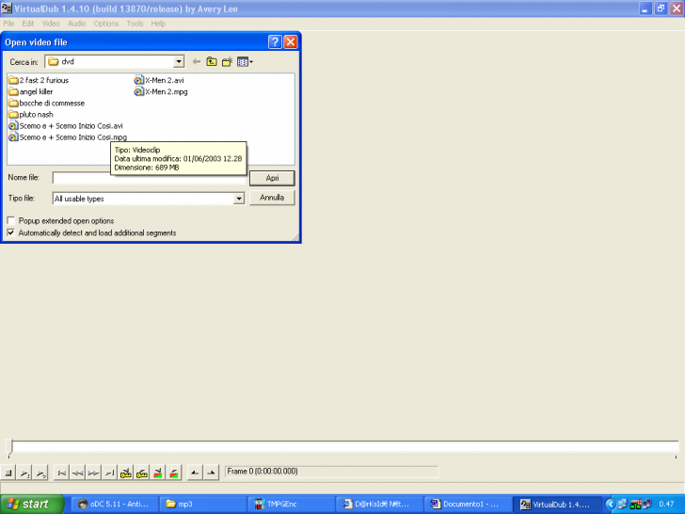Click the Play input video button
This screenshot has height=514, width=685.
pos(24,473)
